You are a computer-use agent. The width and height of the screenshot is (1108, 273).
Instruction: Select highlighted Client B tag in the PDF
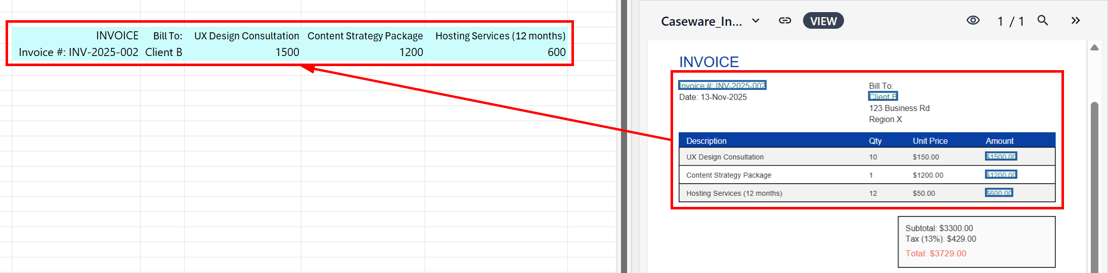point(883,96)
